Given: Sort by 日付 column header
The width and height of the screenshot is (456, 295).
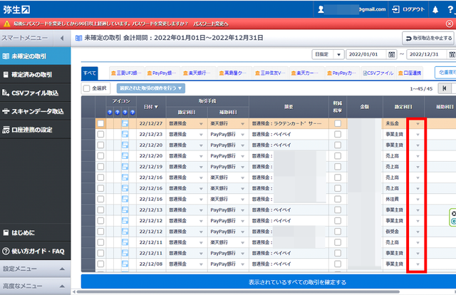Looking at the screenshot, I should point(151,107).
